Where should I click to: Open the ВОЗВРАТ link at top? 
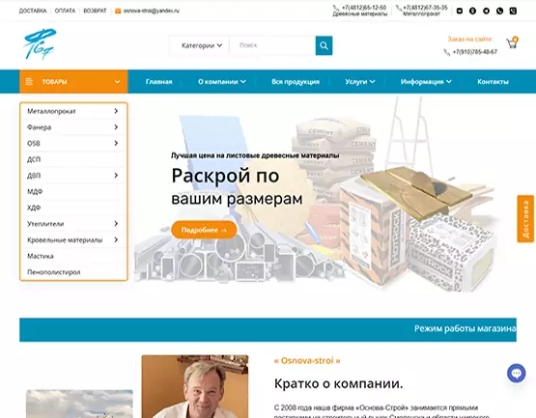[95, 11]
